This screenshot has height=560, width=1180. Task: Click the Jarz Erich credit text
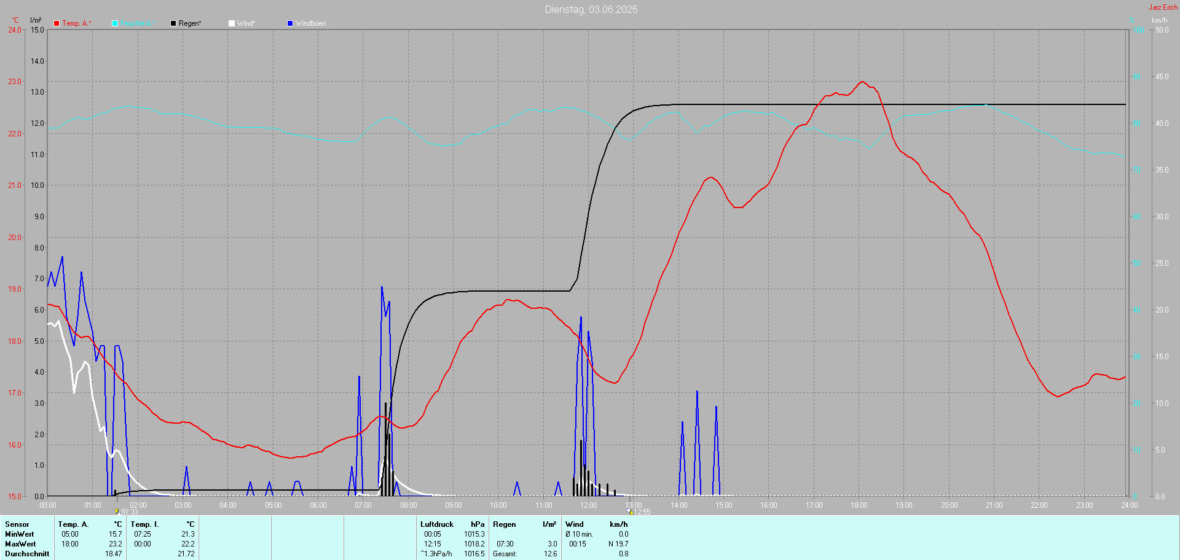pyautogui.click(x=1163, y=7)
